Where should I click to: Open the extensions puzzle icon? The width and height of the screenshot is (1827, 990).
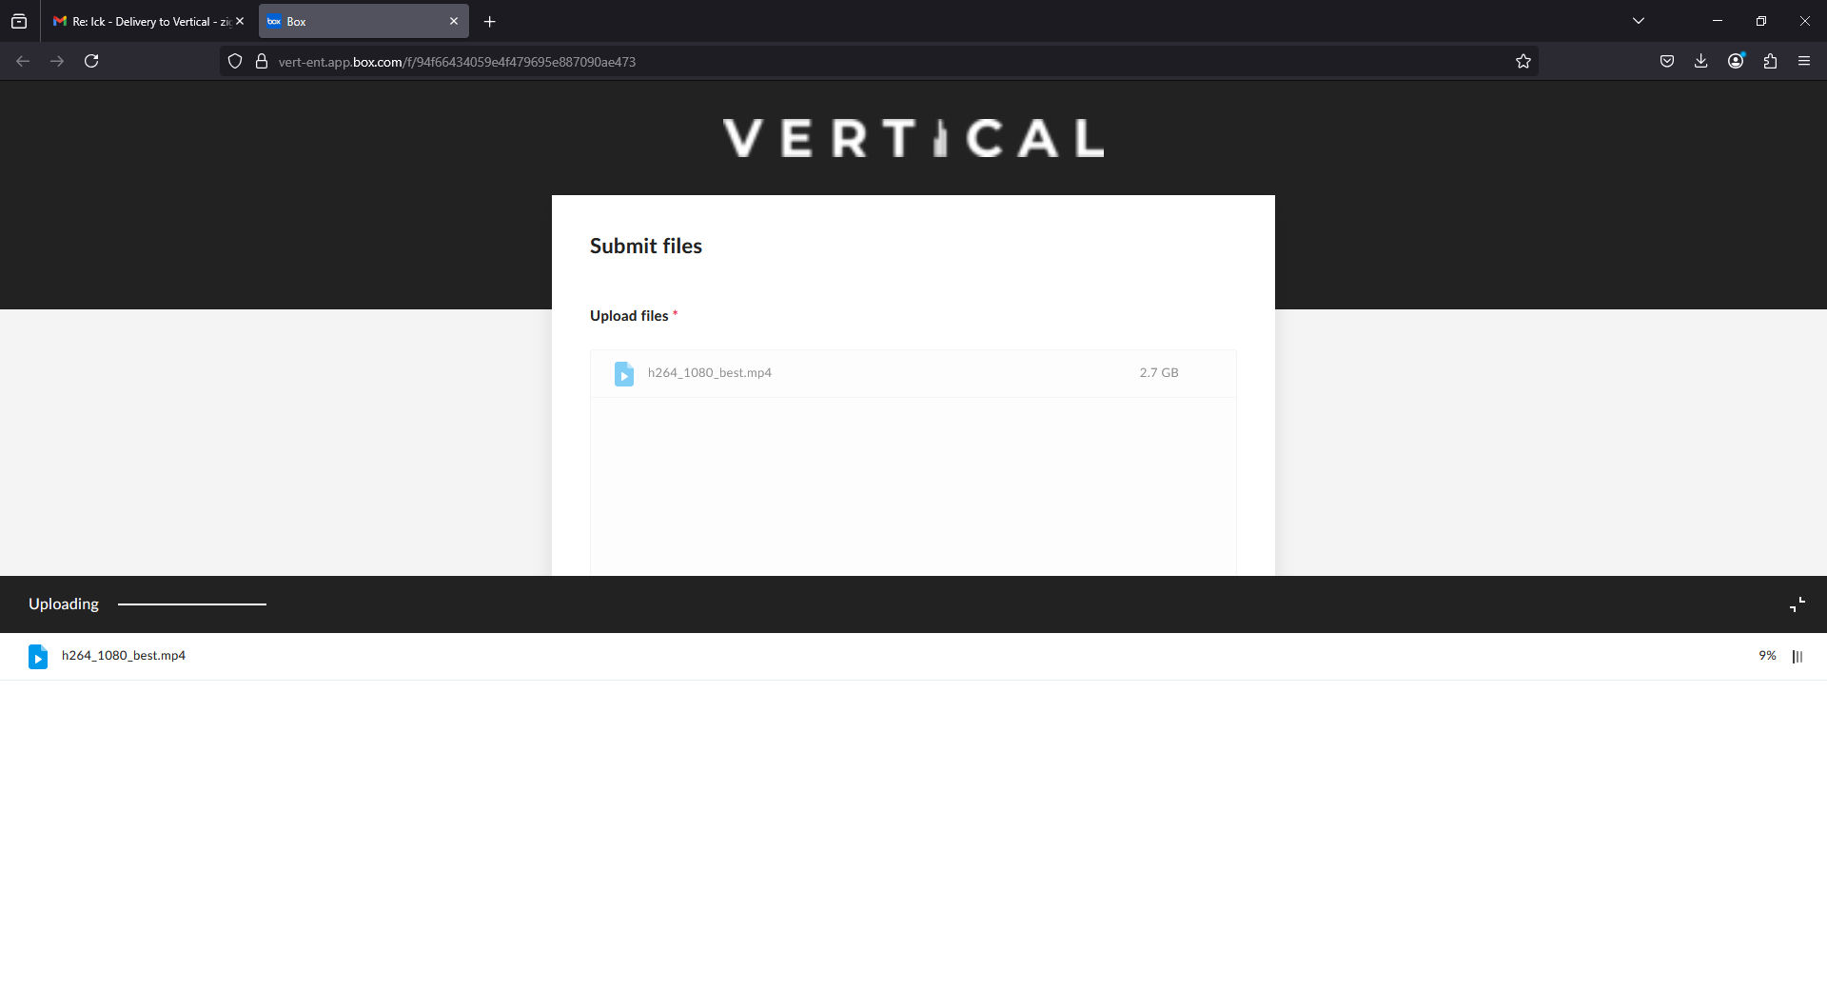[x=1770, y=61]
